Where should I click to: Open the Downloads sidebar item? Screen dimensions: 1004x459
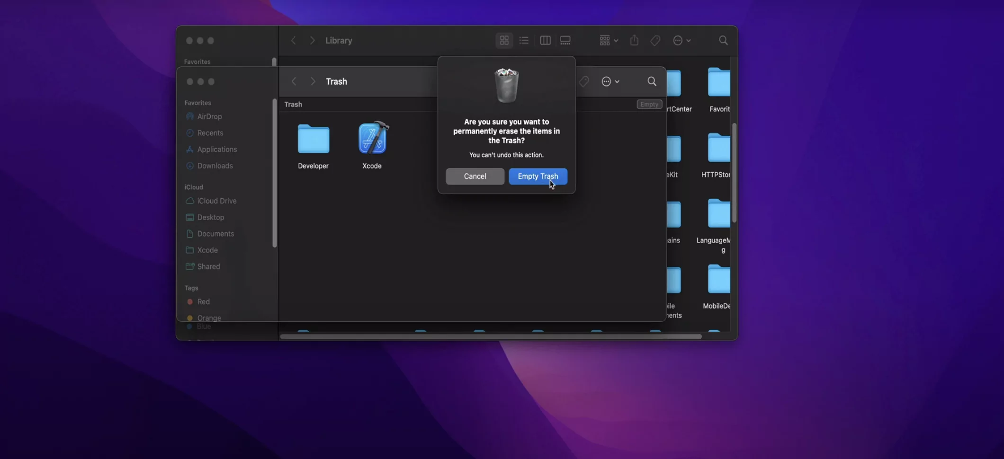click(x=215, y=166)
